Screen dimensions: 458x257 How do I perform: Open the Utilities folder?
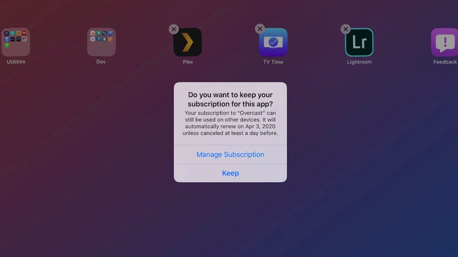[16, 42]
